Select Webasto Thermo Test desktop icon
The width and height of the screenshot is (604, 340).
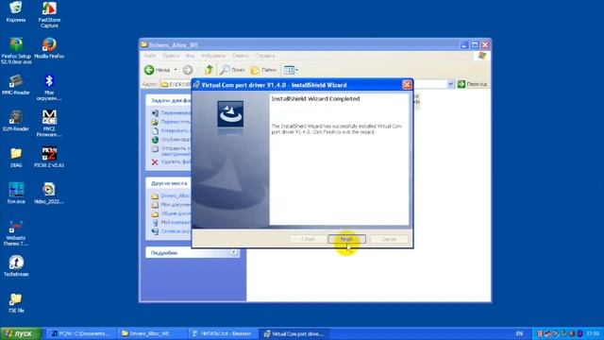(16, 233)
